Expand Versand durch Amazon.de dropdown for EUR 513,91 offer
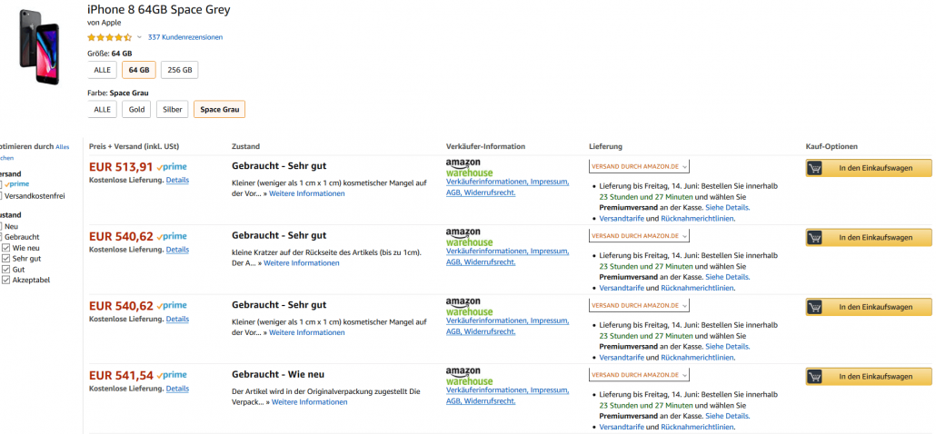Screen dimensions: 936x434 coord(639,166)
